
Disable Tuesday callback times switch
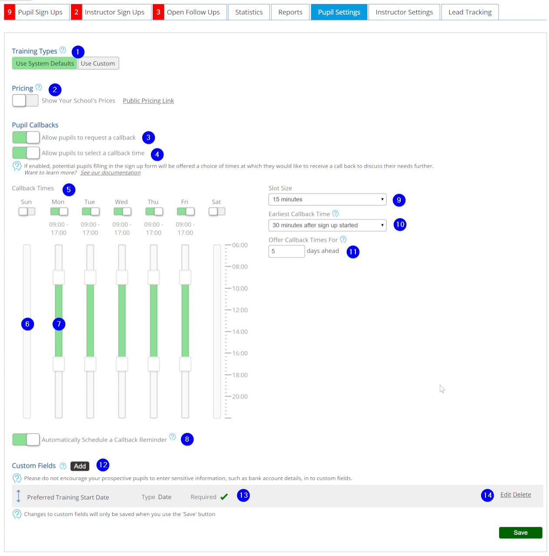pos(90,211)
